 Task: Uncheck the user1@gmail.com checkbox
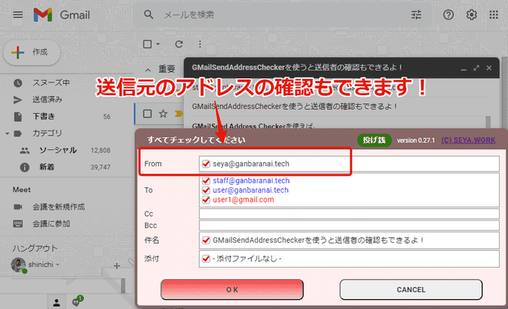pyautogui.click(x=206, y=200)
